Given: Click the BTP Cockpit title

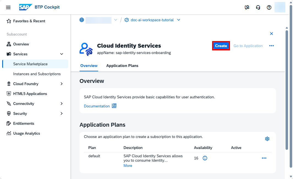Looking at the screenshot, I should tap(47, 7).
